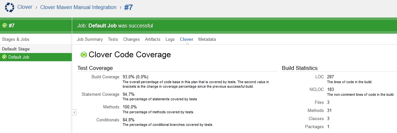Click the Files label
Screen dimensions: 397x133
[319, 102]
